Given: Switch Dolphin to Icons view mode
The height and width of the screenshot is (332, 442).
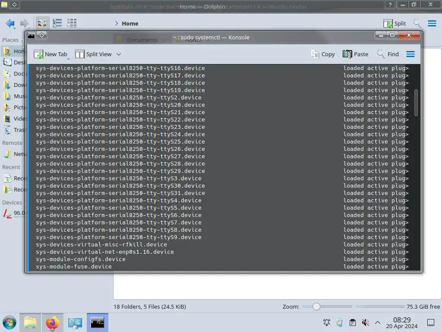Looking at the screenshot, I should click(x=42, y=23).
